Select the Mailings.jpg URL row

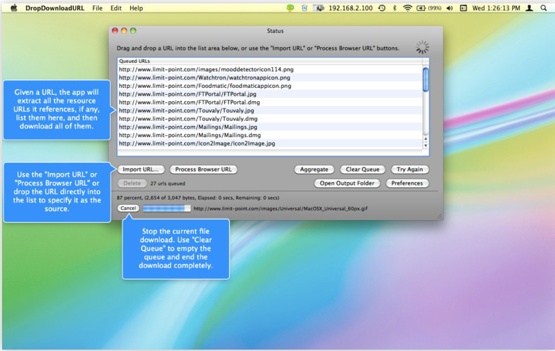click(x=270, y=127)
